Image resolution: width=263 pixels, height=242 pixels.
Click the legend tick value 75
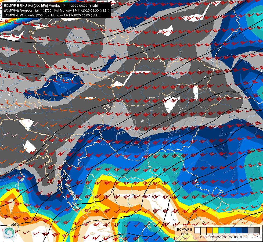click(x=230, y=237)
